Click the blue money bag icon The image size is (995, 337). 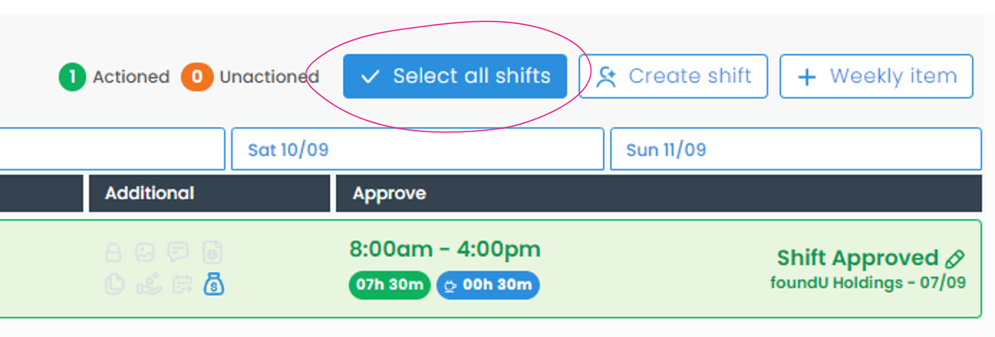pos(213,284)
